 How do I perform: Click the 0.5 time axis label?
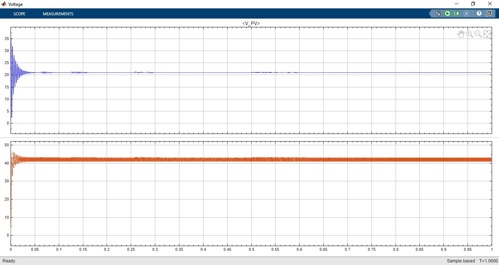coord(251,249)
